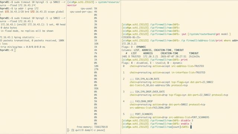Select the 172.16.43.2/28 brd address line
Image resolution: width=238 pixels, height=134 pixels.
click(x=32, y=12)
